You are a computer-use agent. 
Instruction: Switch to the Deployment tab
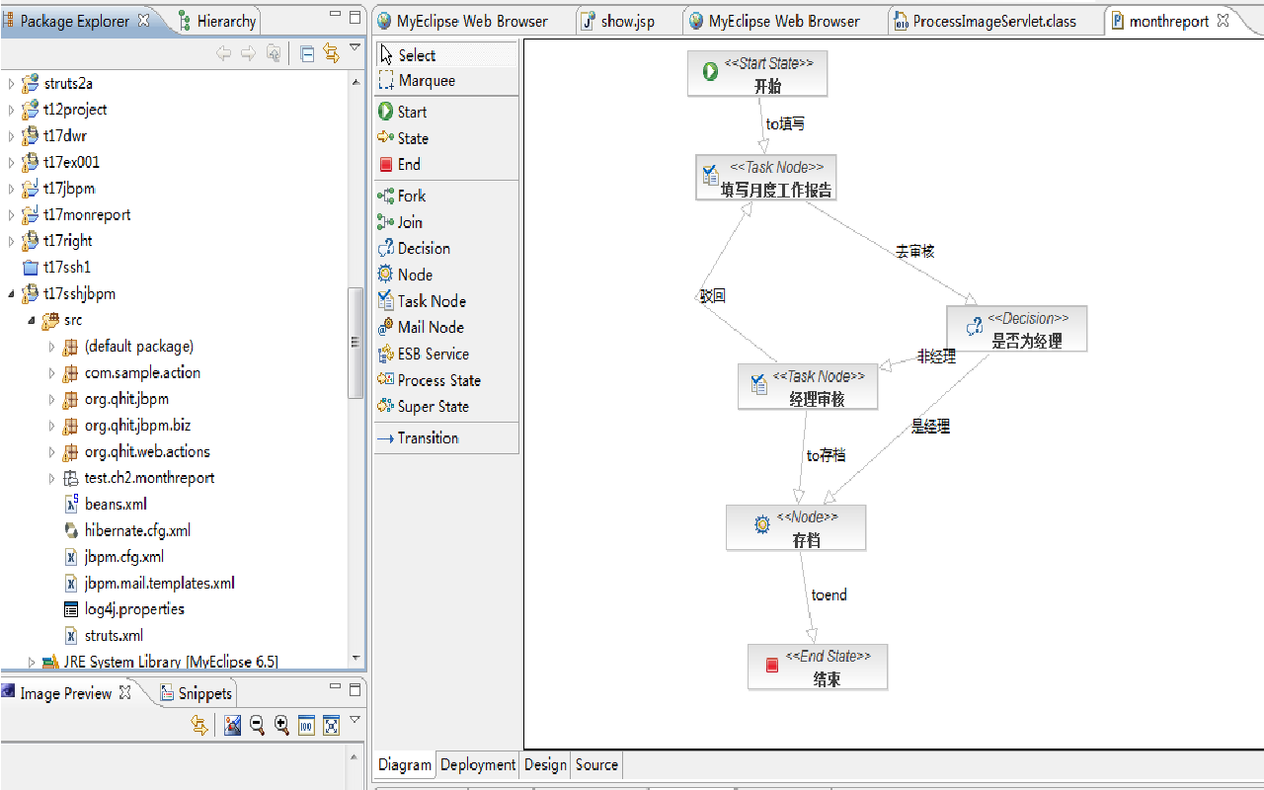478,764
